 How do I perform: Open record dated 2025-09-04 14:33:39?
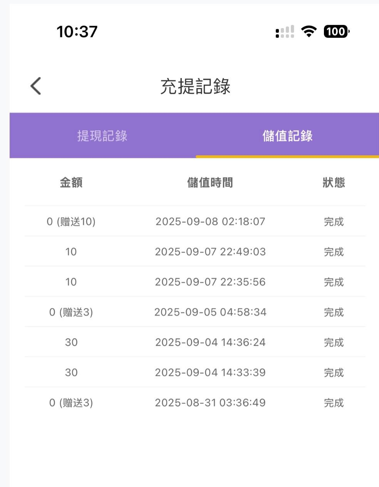(x=210, y=372)
